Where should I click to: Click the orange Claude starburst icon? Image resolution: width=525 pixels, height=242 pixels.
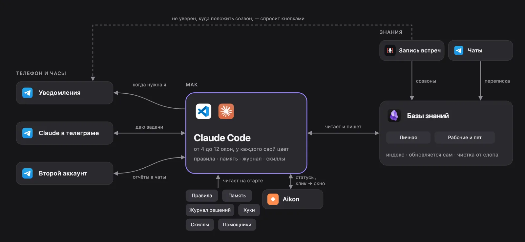tap(226, 111)
